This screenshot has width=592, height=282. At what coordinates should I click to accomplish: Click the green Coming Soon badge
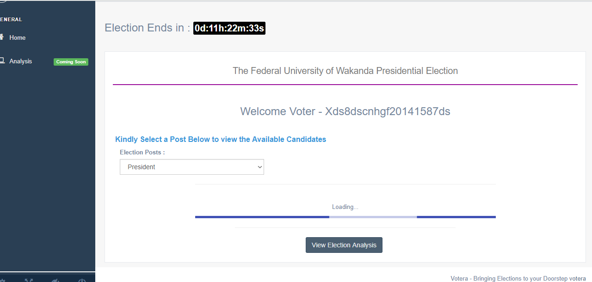pos(71,62)
